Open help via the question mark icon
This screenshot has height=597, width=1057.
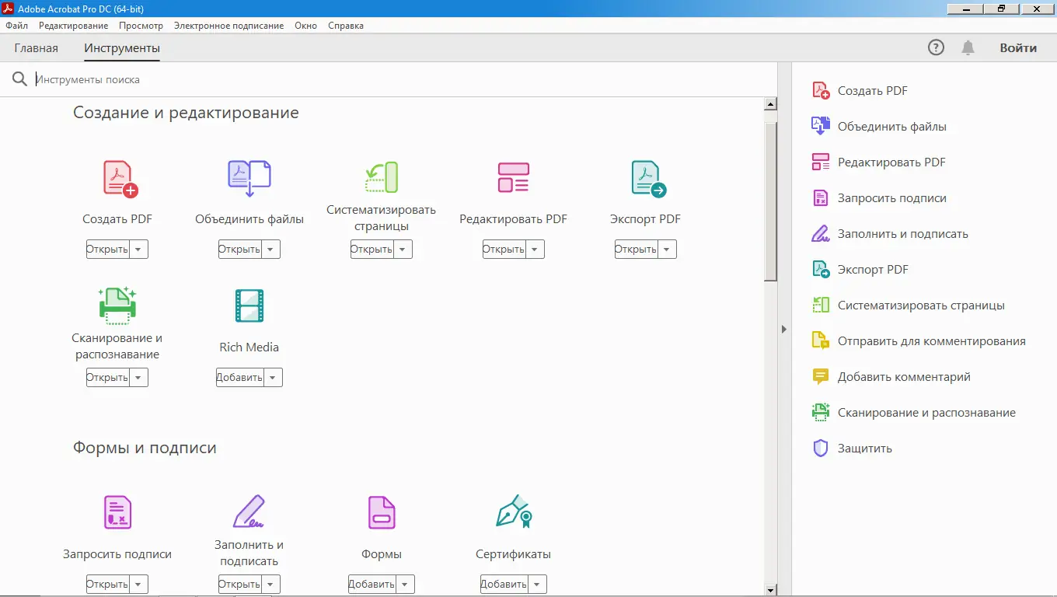(x=937, y=48)
